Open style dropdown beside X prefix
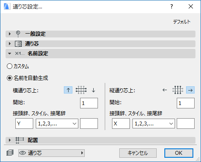Screen dimensions: 201x162 (x=154, y=124)
